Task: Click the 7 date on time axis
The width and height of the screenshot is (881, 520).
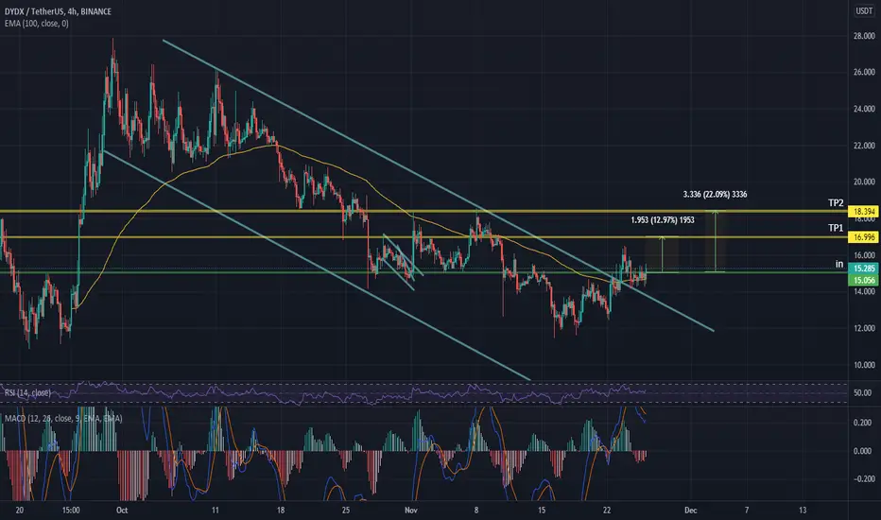Action: click(x=747, y=511)
